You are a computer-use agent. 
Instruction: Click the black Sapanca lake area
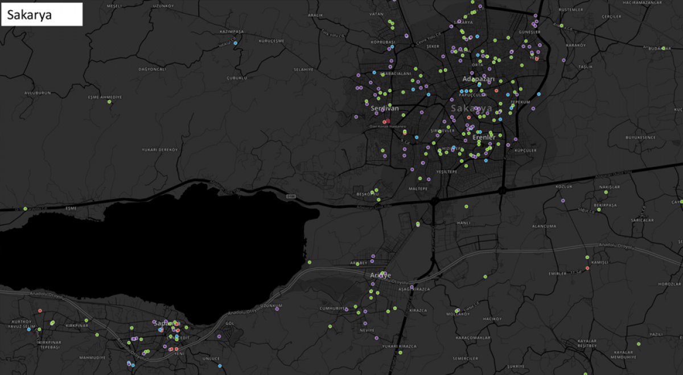pos(142,239)
